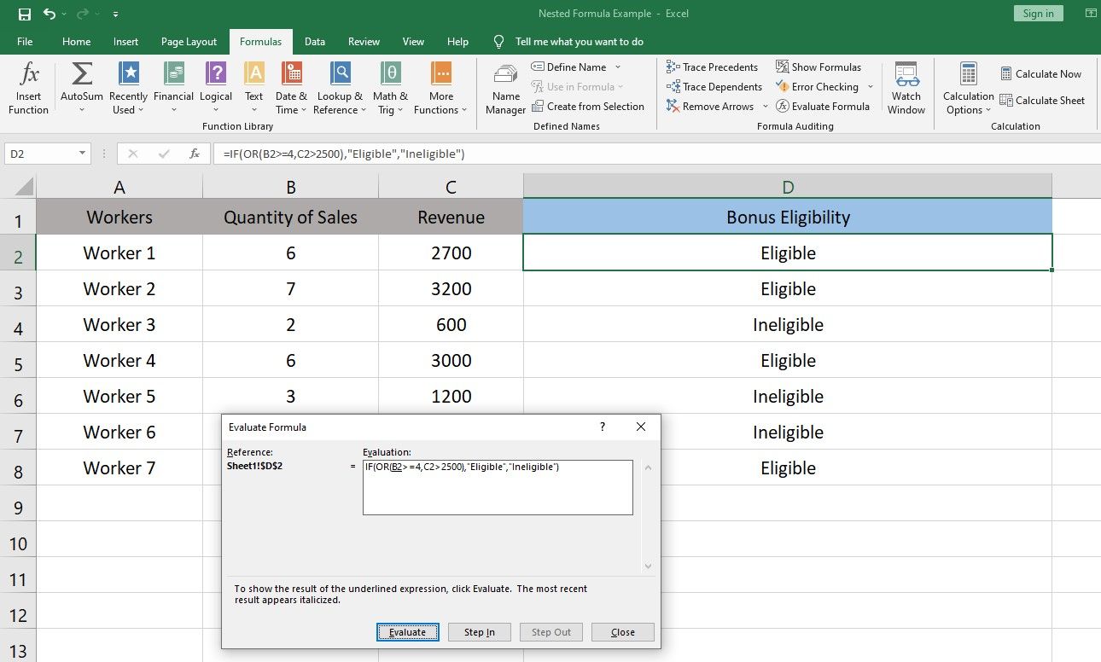Switch to the Data tab

(x=315, y=41)
